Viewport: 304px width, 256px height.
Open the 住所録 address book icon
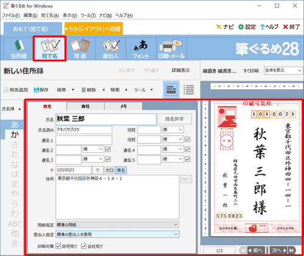19,49
